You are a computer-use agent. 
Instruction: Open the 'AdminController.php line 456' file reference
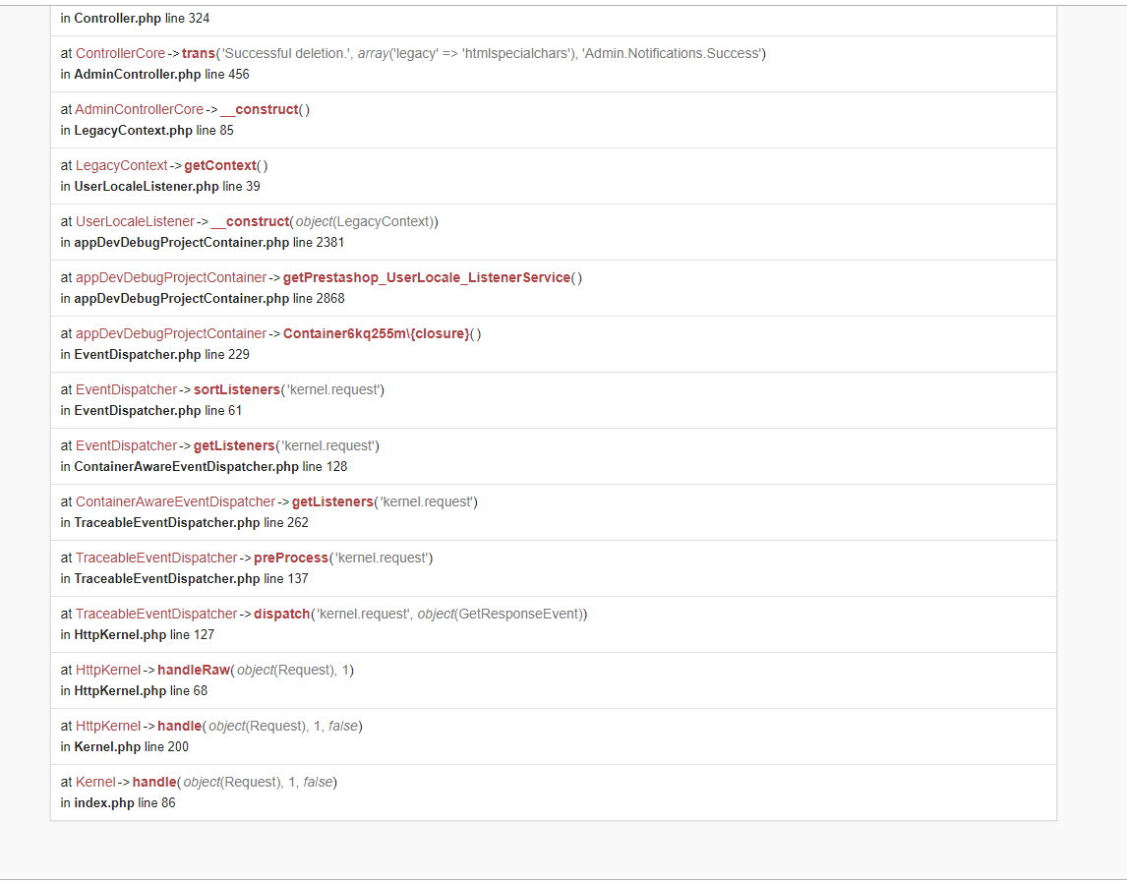[x=161, y=74]
